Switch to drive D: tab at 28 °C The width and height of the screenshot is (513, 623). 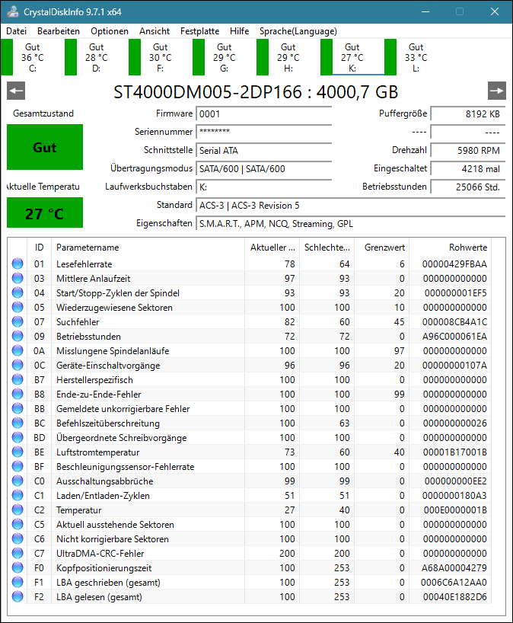pyautogui.click(x=96, y=57)
